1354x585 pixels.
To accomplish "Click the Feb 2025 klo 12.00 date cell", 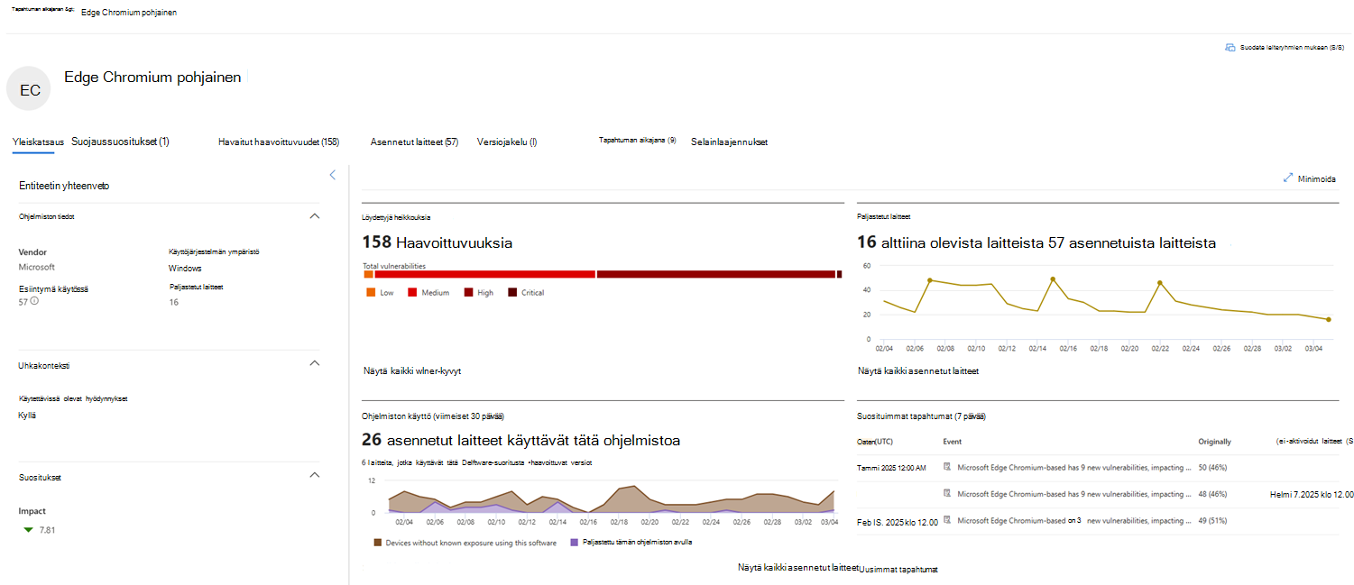I will pos(898,522).
